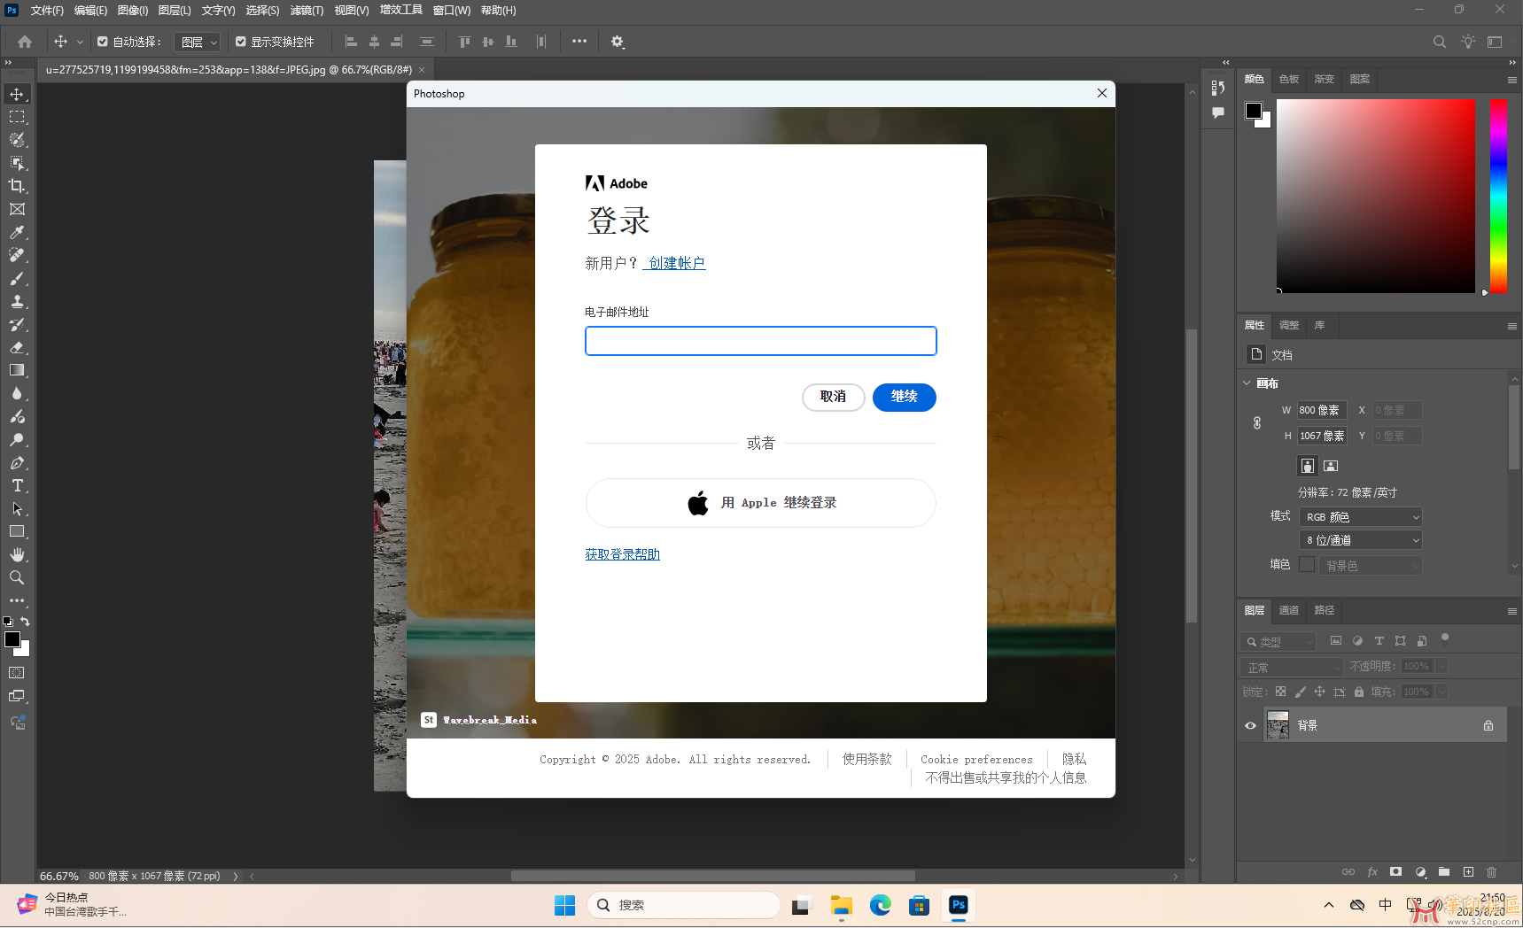Open the RGB 颜色 mode dropdown
The image size is (1523, 928).
(x=1362, y=517)
